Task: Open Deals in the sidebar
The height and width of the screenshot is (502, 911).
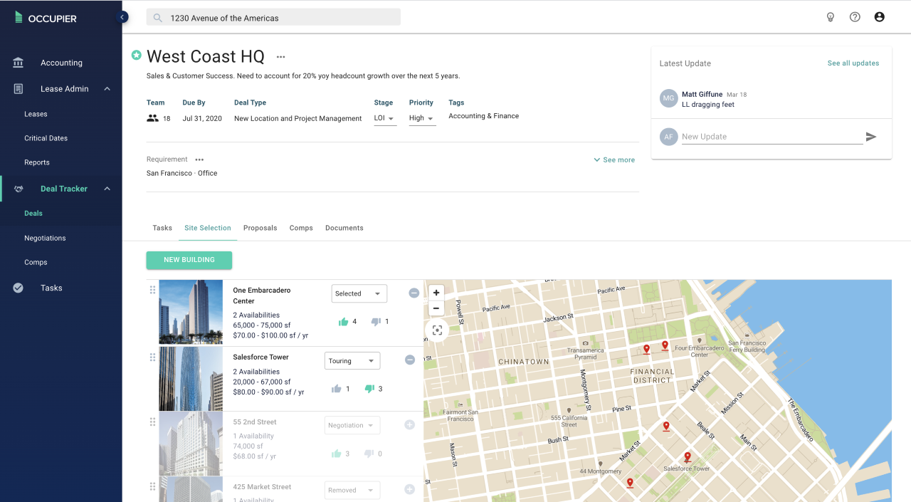Action: coord(33,213)
